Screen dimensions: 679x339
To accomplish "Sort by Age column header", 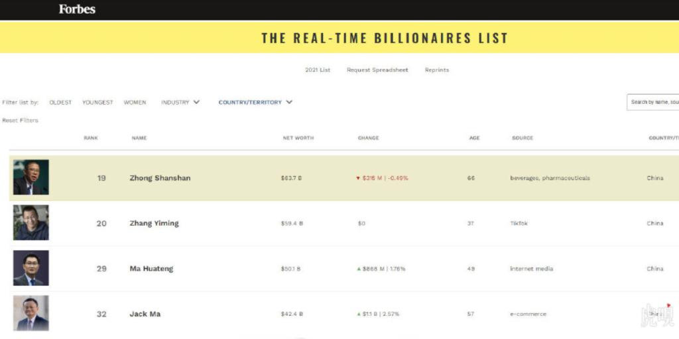I will click(x=474, y=138).
